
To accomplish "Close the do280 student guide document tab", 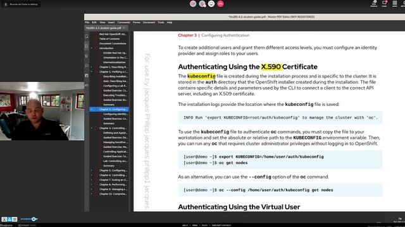I will (124, 28).
